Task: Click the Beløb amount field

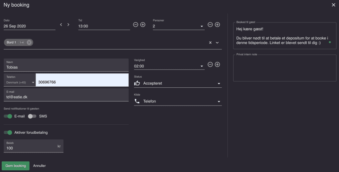Action: pyautogui.click(x=33, y=146)
